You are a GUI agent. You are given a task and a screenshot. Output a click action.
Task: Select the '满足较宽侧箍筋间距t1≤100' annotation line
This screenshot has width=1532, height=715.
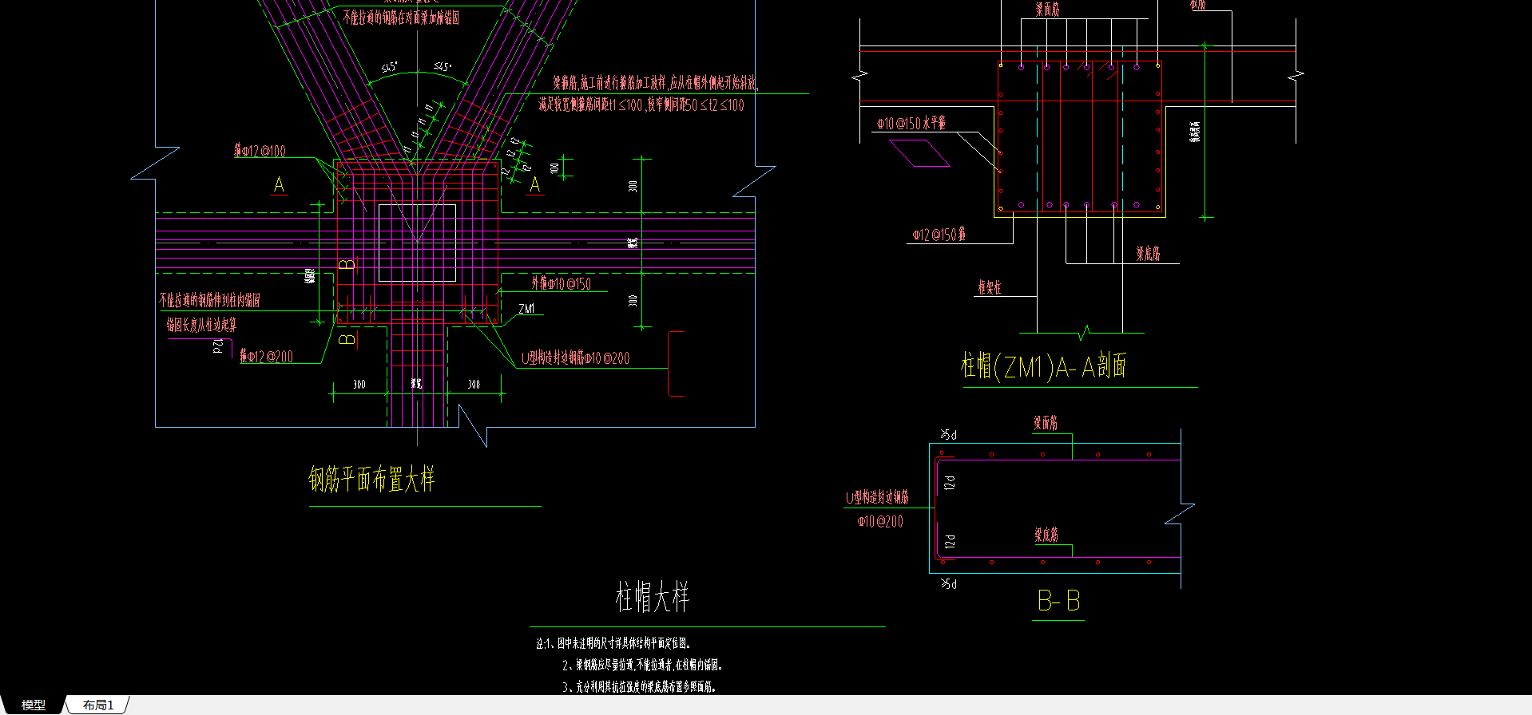pyautogui.click(x=641, y=105)
